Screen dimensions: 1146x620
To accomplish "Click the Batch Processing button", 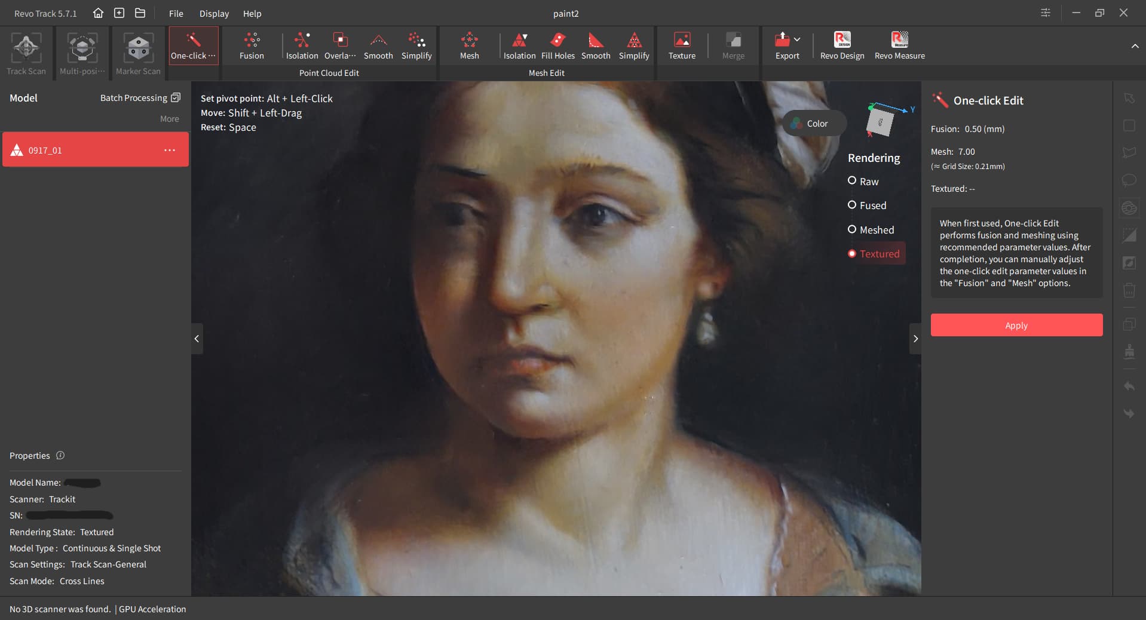I will [140, 98].
